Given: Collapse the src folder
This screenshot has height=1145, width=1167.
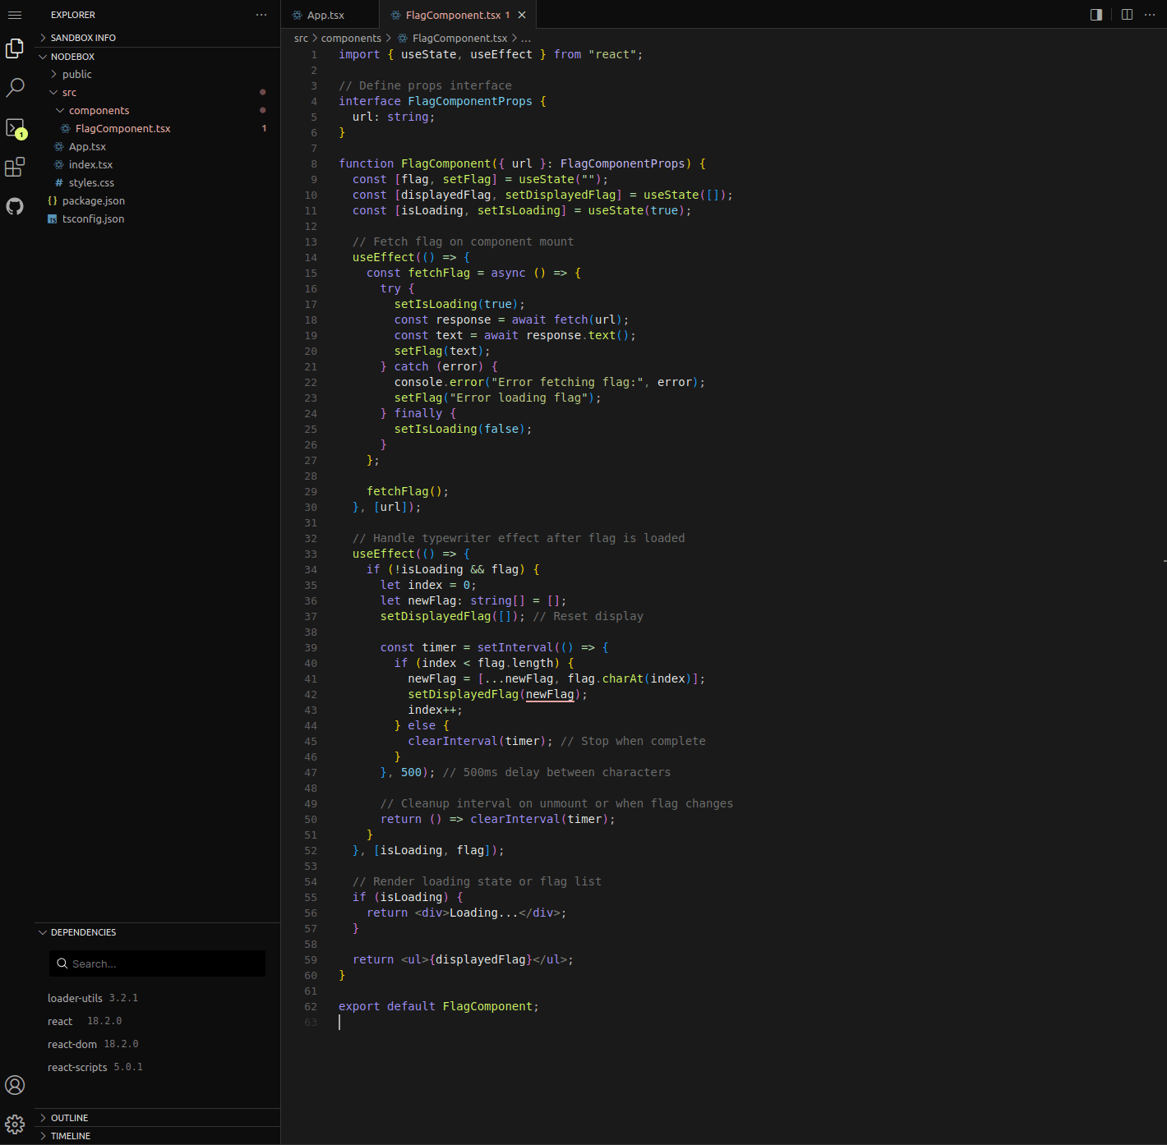Looking at the screenshot, I should (157, 92).
